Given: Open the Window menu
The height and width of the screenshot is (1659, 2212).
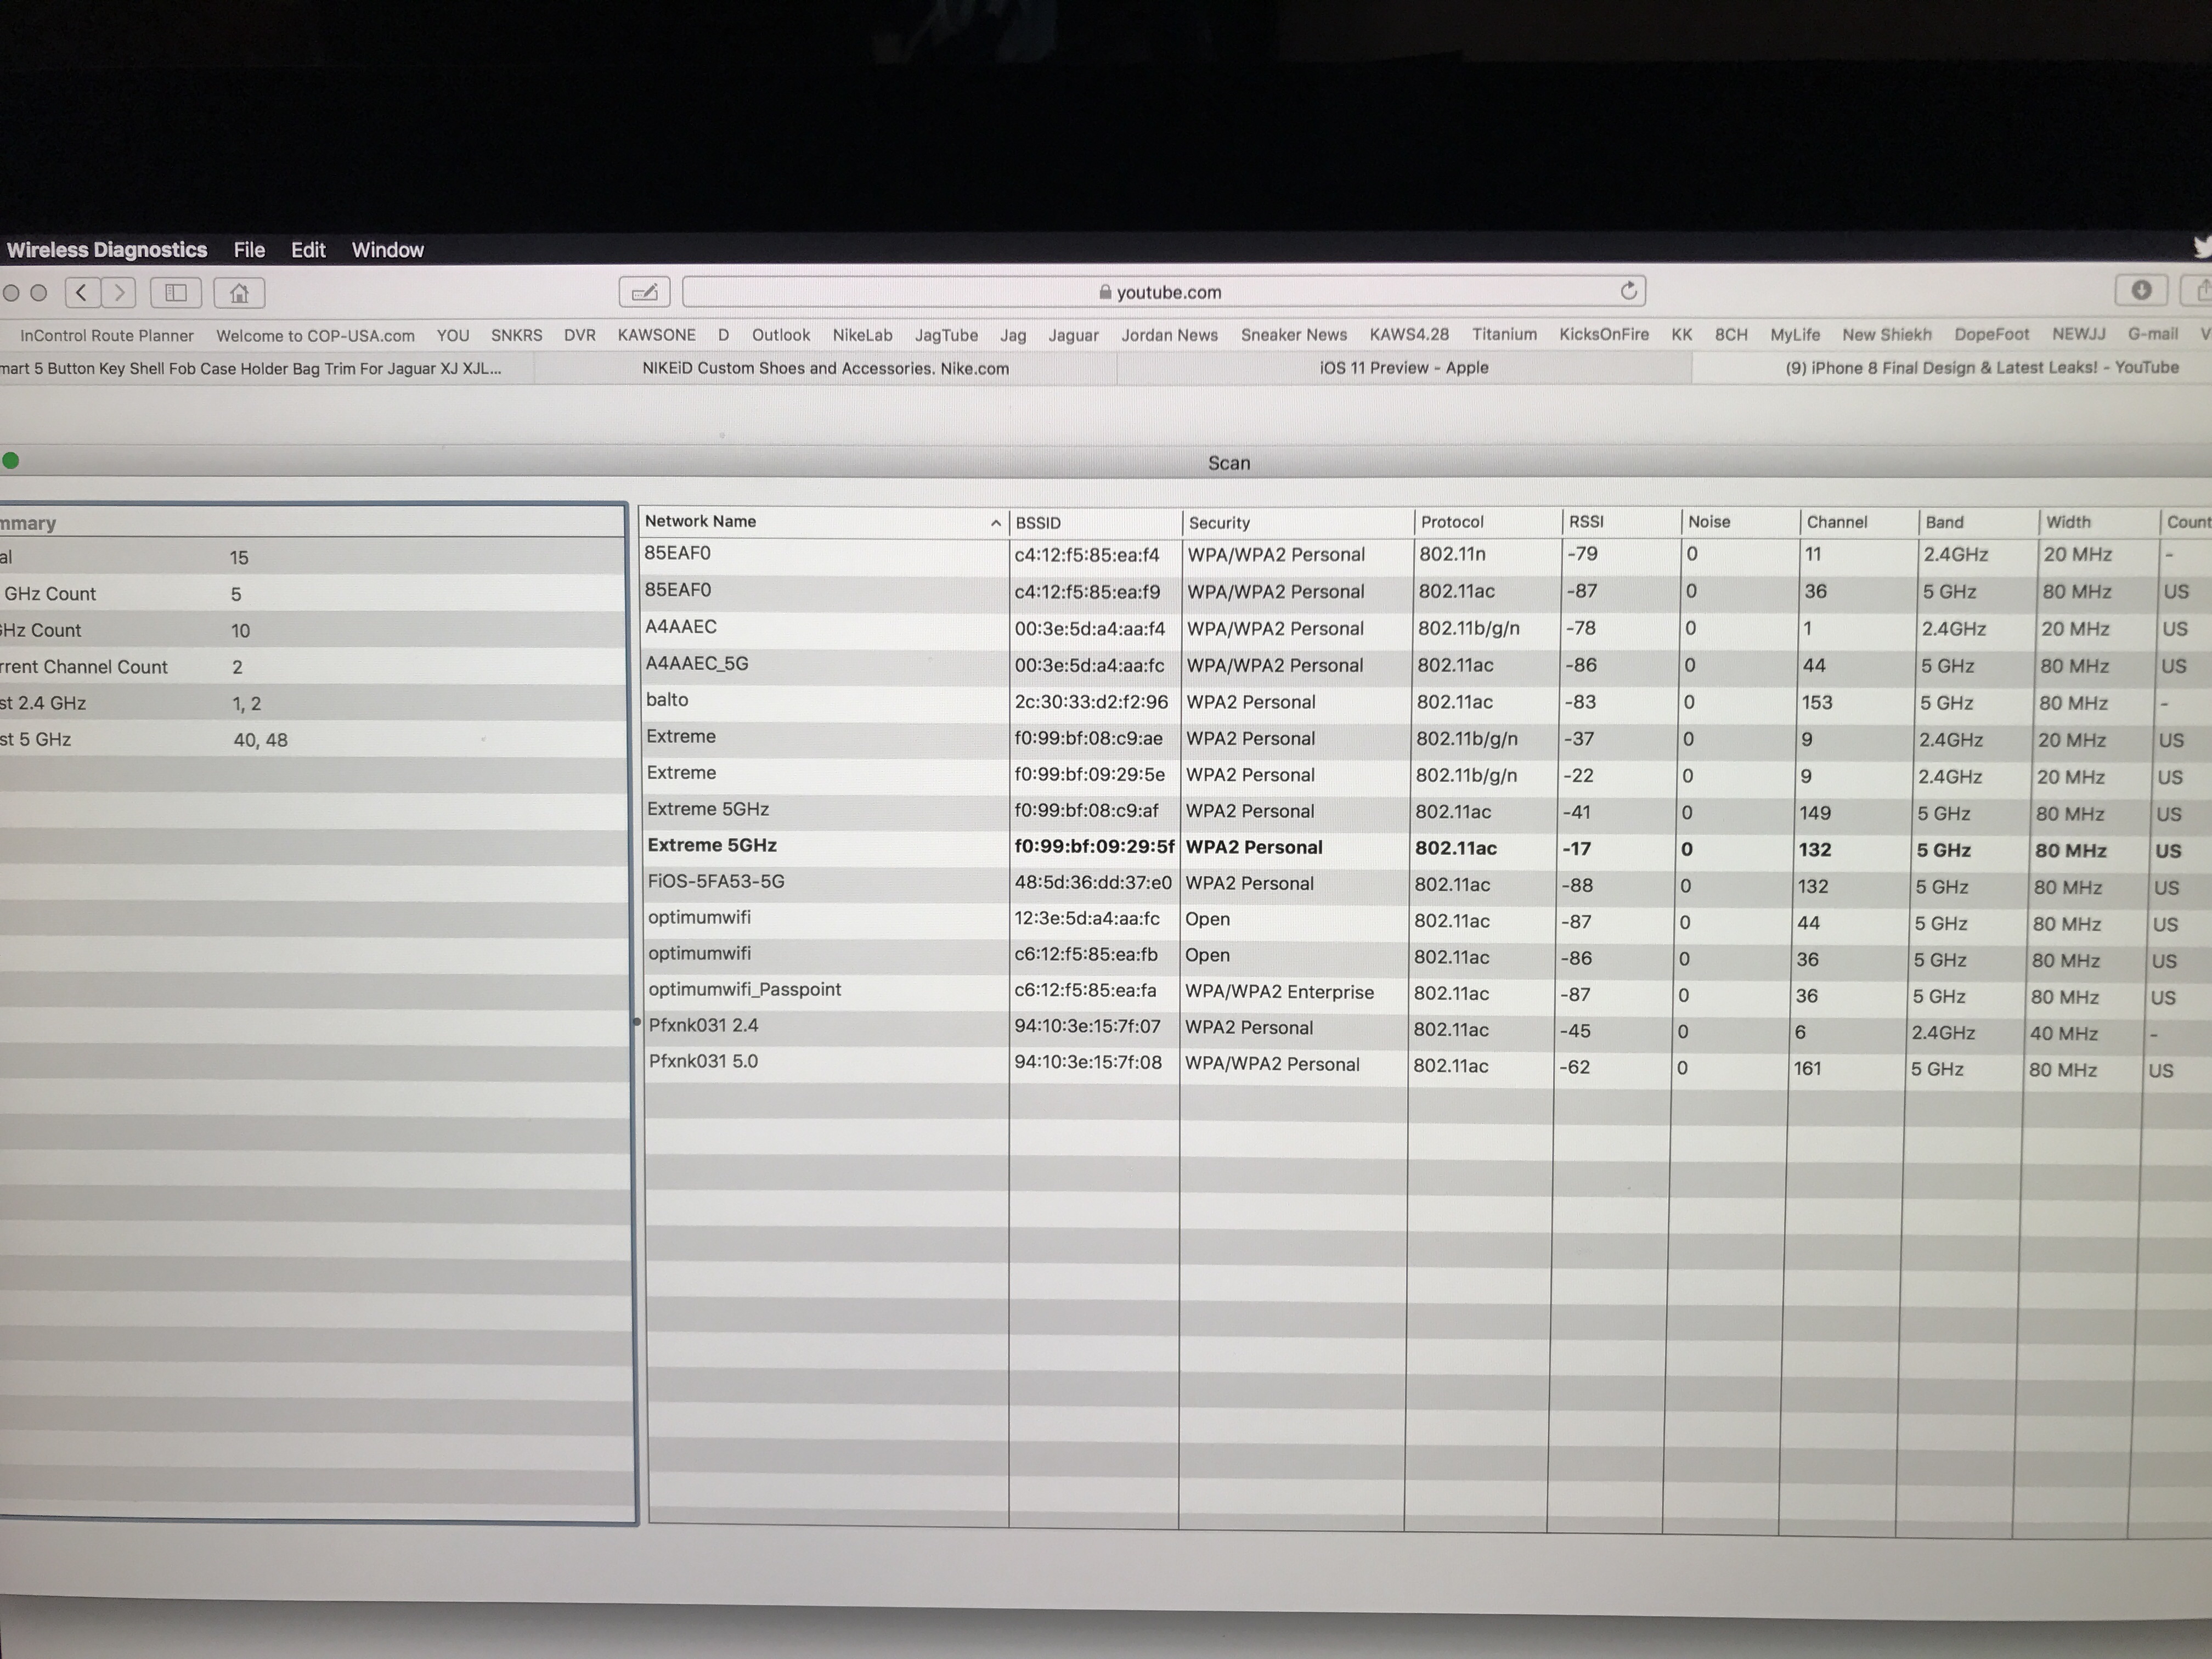Looking at the screenshot, I should [387, 250].
